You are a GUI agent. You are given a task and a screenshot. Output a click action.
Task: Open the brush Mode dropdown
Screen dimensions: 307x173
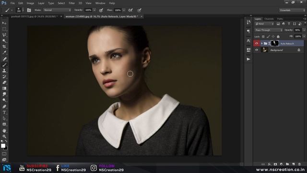(x=57, y=10)
